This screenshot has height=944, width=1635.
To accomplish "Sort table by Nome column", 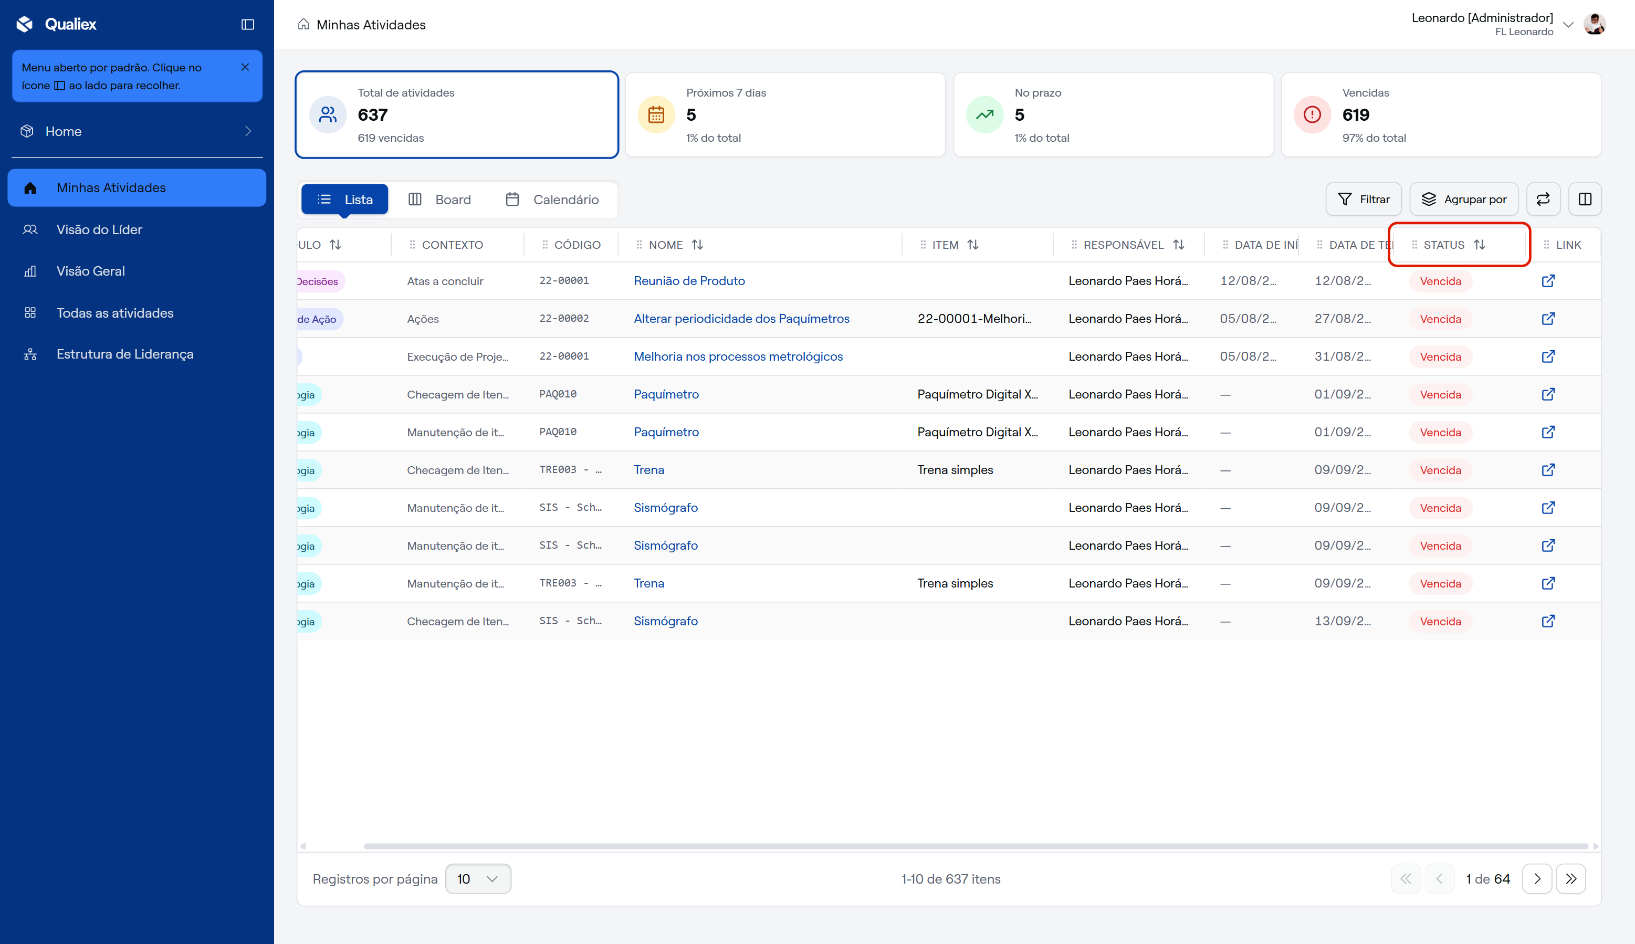I will click(x=698, y=245).
